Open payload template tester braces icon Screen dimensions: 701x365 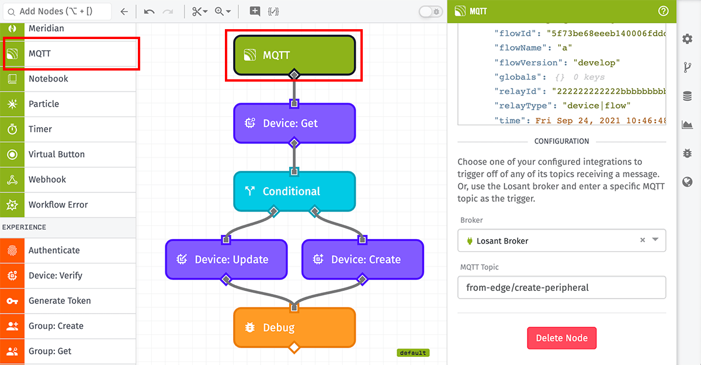pos(273,11)
